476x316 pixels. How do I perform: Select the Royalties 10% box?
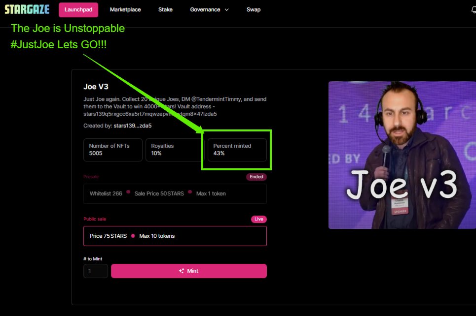[174, 150]
